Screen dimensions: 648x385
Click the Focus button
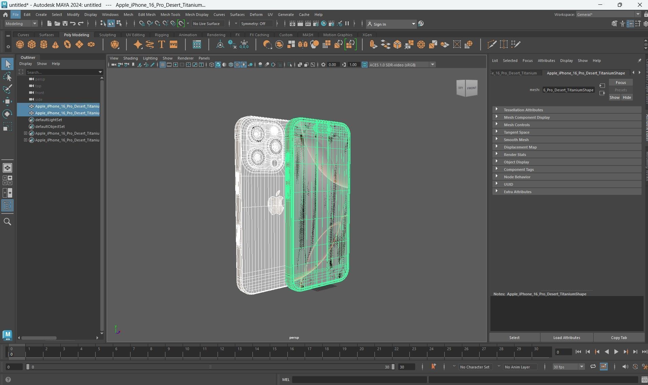click(621, 83)
